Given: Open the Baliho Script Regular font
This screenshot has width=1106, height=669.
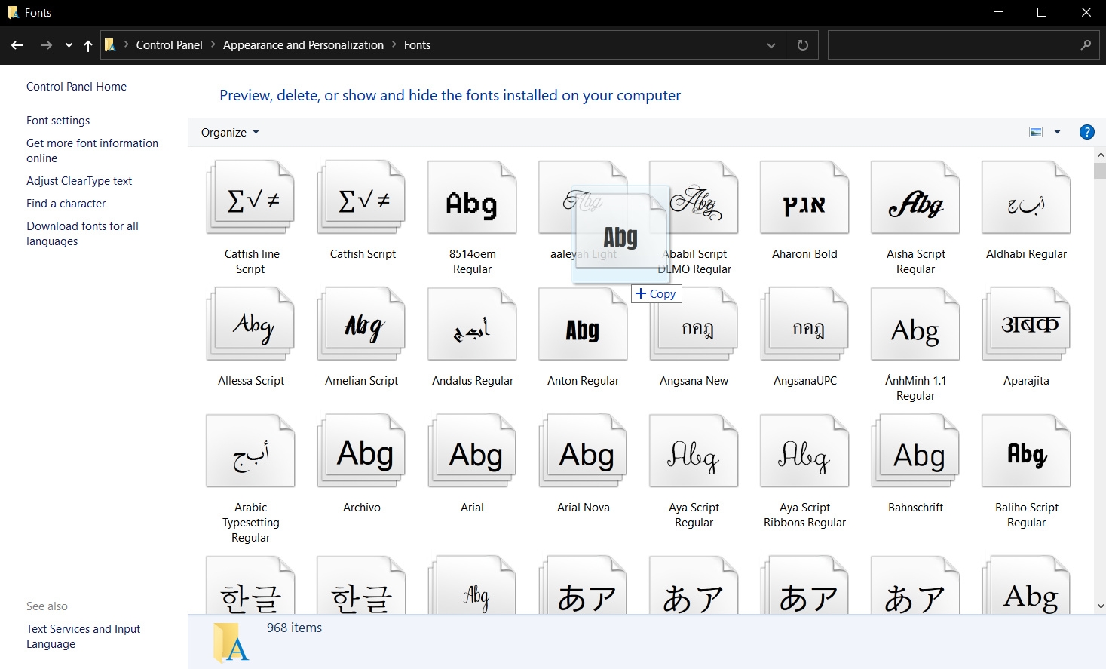Looking at the screenshot, I should click(1025, 453).
